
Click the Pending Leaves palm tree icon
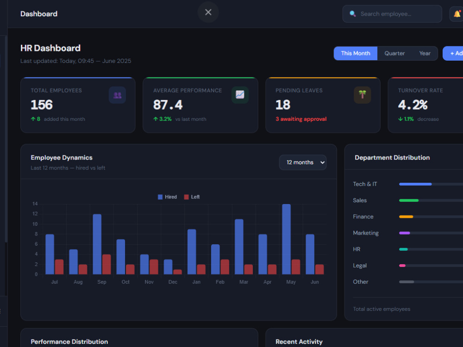coord(363,95)
